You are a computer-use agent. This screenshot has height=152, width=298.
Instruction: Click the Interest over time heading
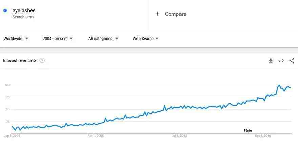(19, 61)
